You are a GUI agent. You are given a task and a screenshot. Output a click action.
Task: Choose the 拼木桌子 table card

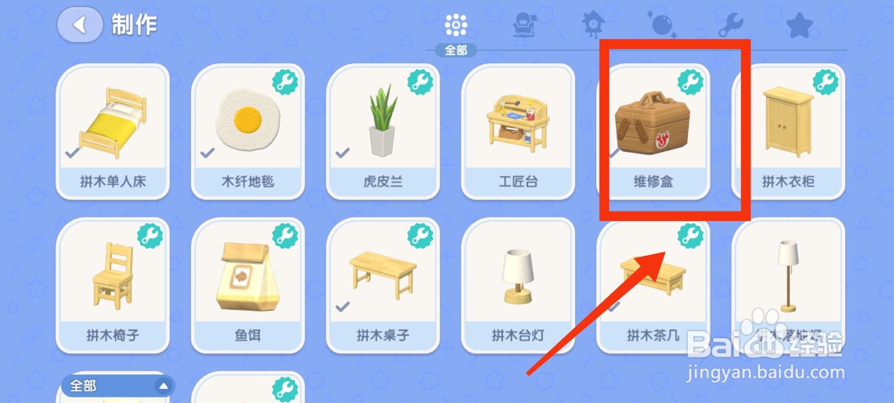383,285
